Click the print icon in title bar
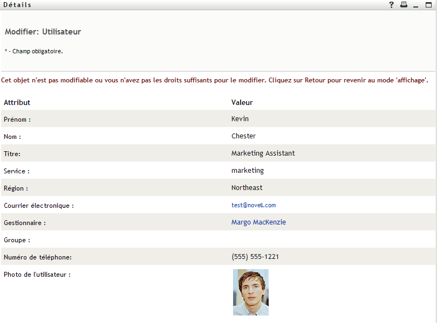The height and width of the screenshot is (323, 437). pyautogui.click(x=404, y=5)
